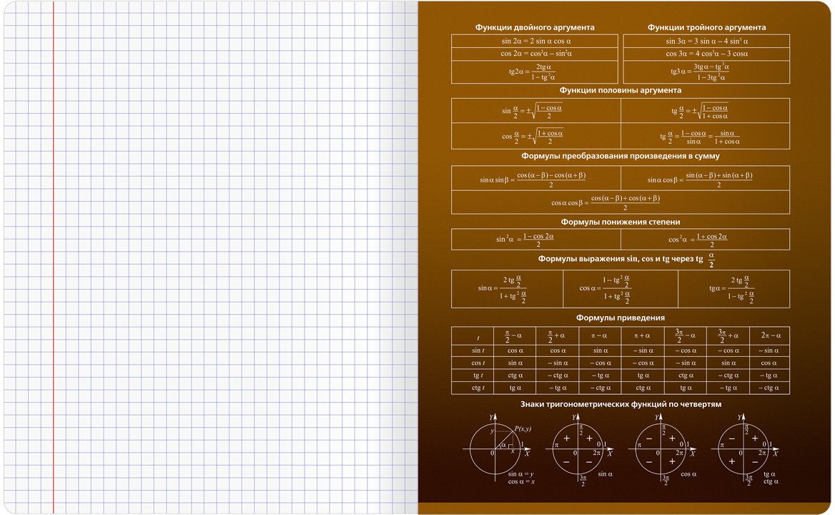Select the 'Формулы понижения степени' heading

pyautogui.click(x=620, y=222)
